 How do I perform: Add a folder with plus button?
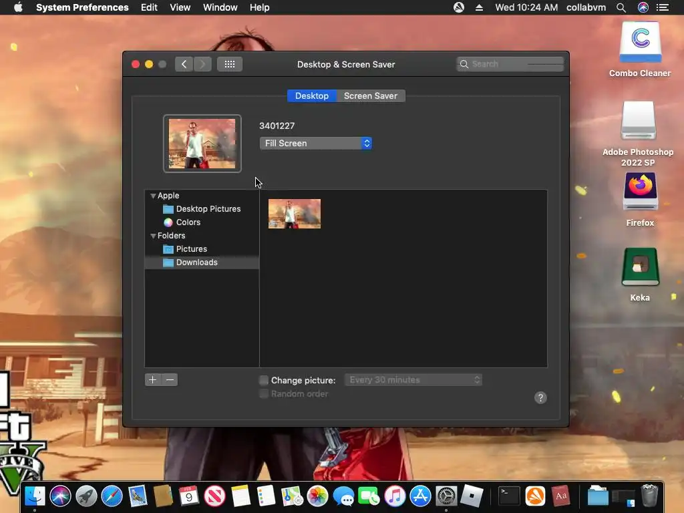click(153, 380)
